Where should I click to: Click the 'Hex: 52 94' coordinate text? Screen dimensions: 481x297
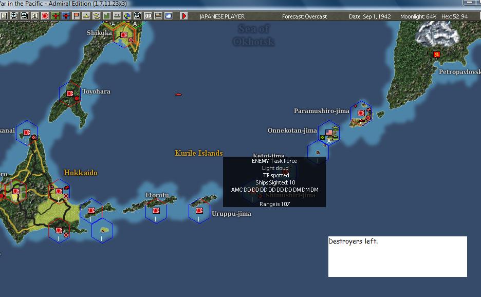tap(455, 16)
